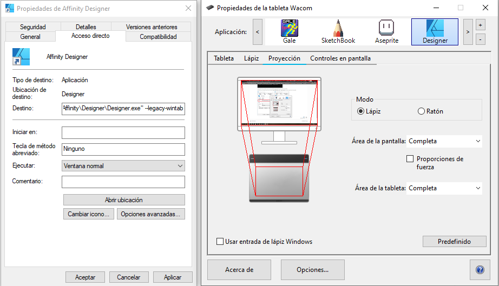Select Ratón mode radio button
This screenshot has height=286, width=499.
pos(421,111)
